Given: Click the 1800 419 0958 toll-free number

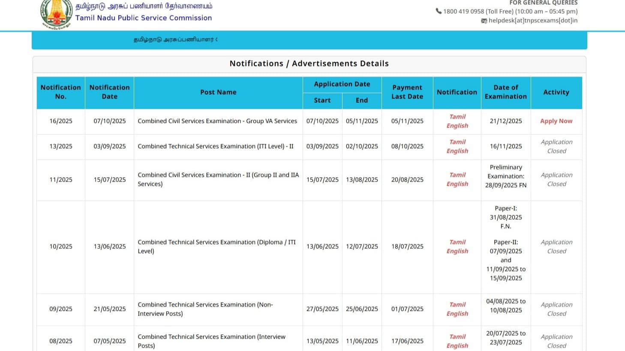Looking at the screenshot, I should click(x=463, y=12).
